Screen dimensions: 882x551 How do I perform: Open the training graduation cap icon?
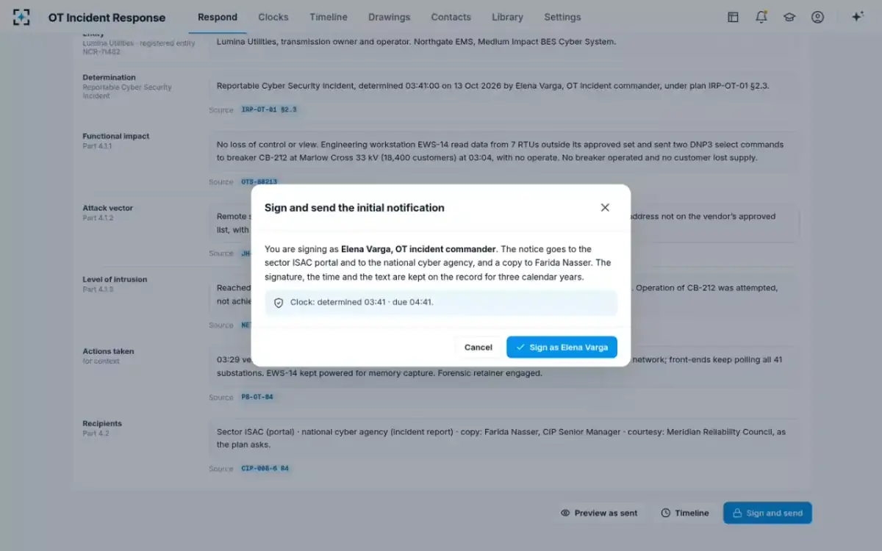[789, 17]
